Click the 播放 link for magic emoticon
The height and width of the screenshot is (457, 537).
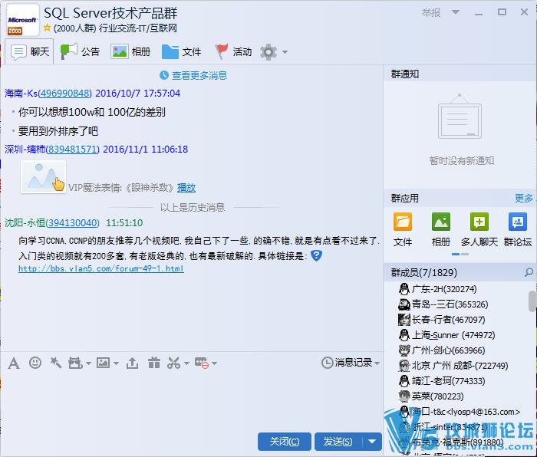[186, 188]
